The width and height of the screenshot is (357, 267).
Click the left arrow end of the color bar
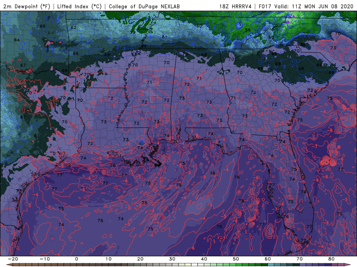tap(9, 265)
